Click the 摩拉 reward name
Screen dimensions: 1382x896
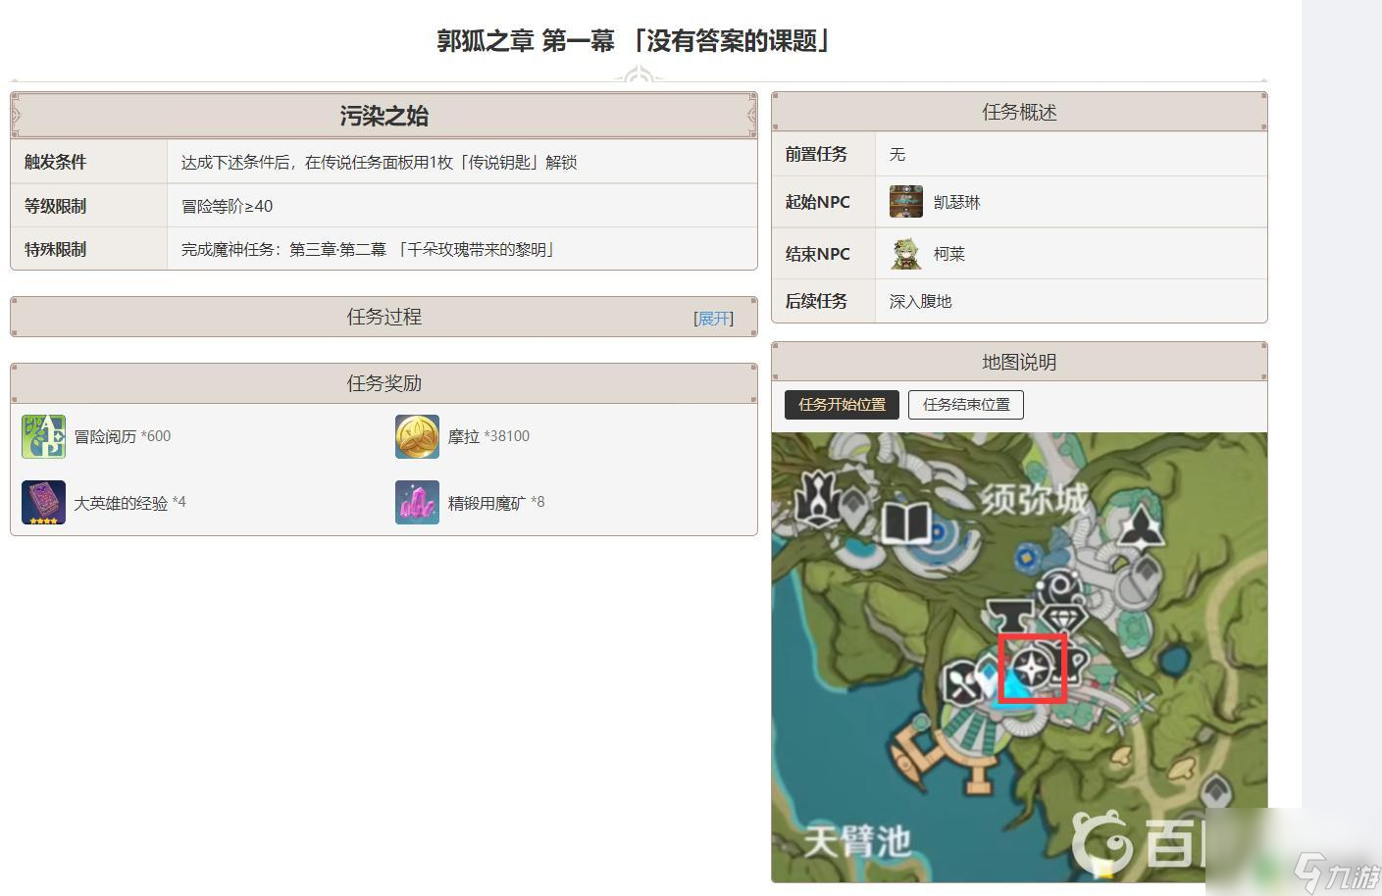point(463,436)
